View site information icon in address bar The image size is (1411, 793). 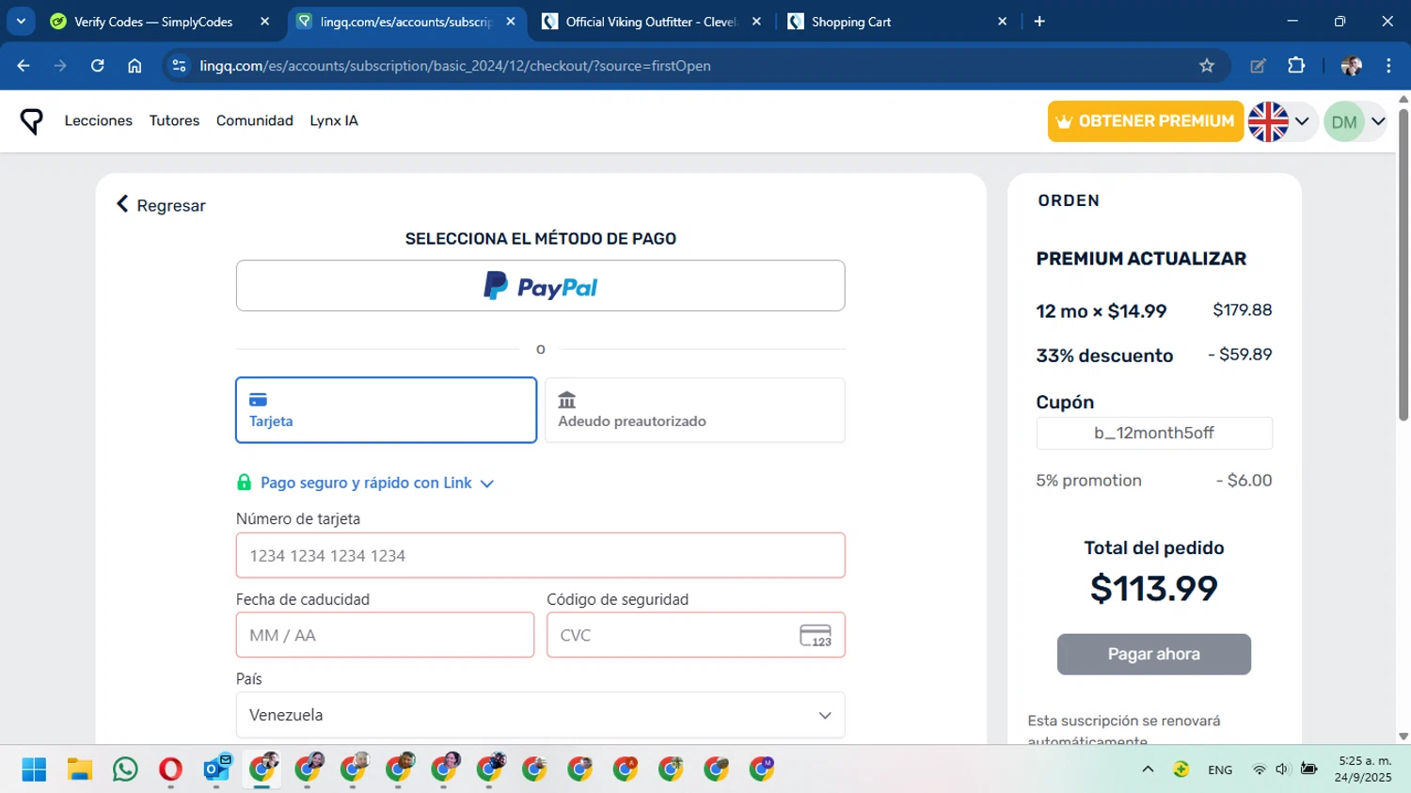click(179, 66)
